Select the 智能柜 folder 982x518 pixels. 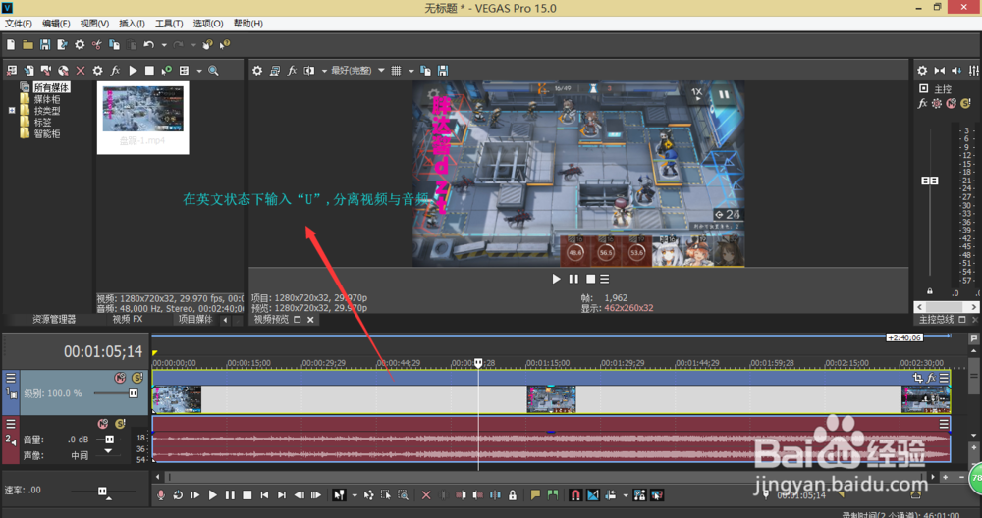click(x=47, y=133)
